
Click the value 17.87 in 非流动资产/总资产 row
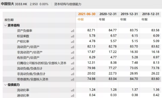[91, 52]
